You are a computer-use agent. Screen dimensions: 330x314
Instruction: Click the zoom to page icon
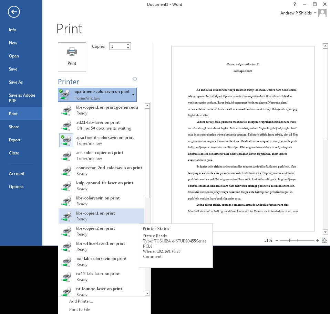[324, 240]
